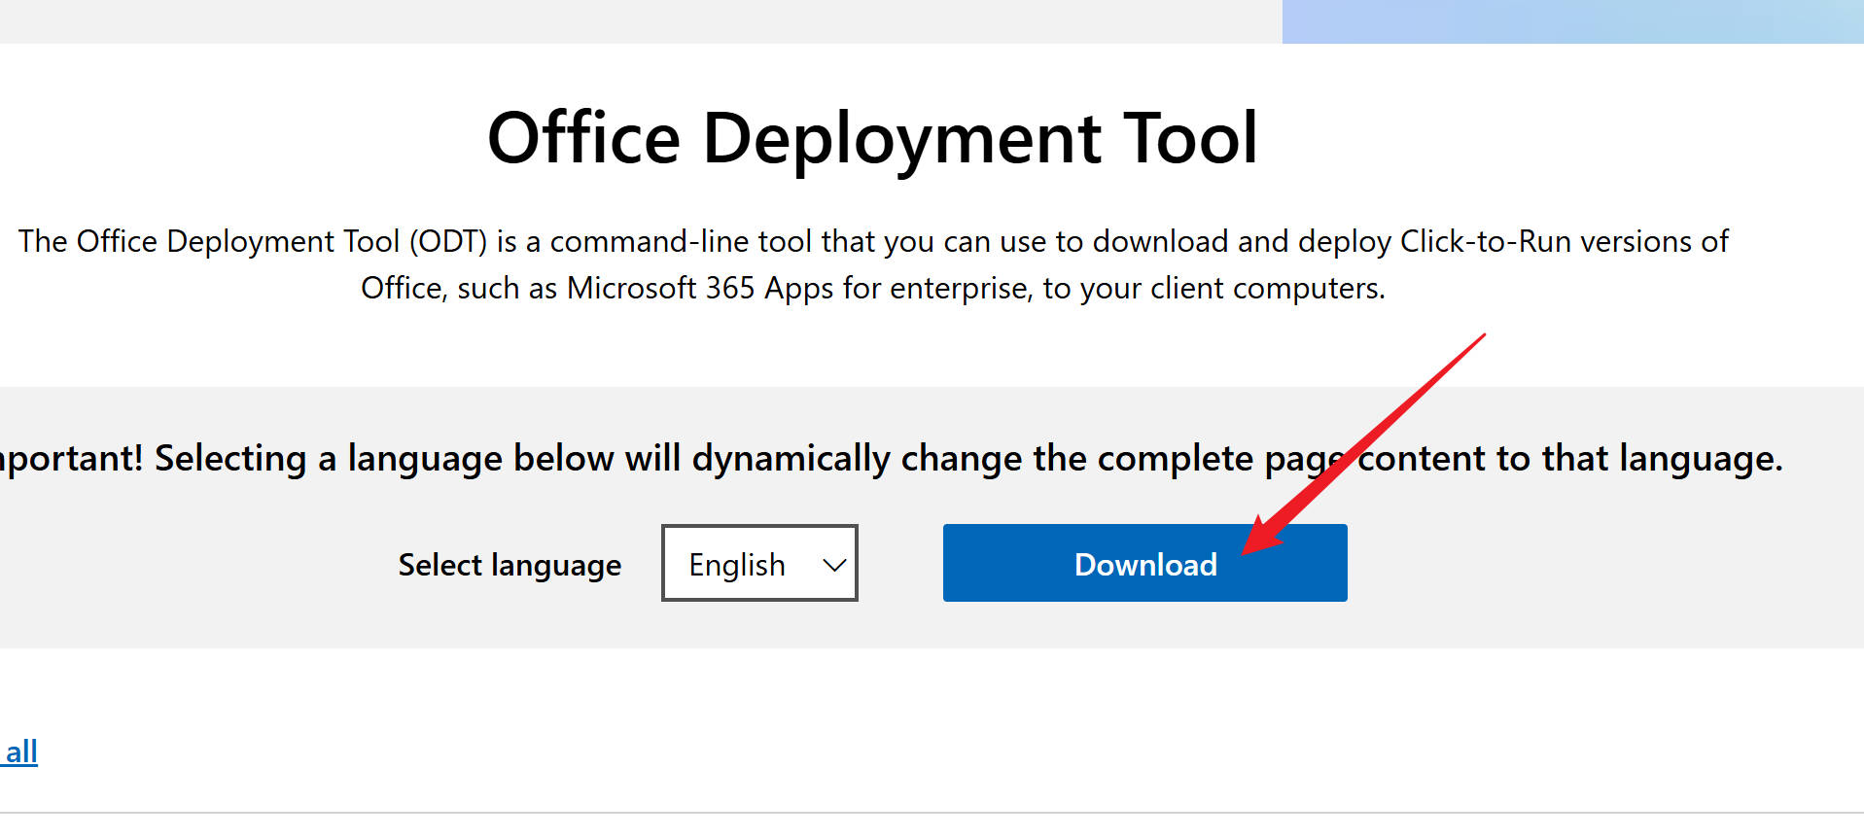Click the "(ODT)" abbreviation in description

(x=447, y=241)
